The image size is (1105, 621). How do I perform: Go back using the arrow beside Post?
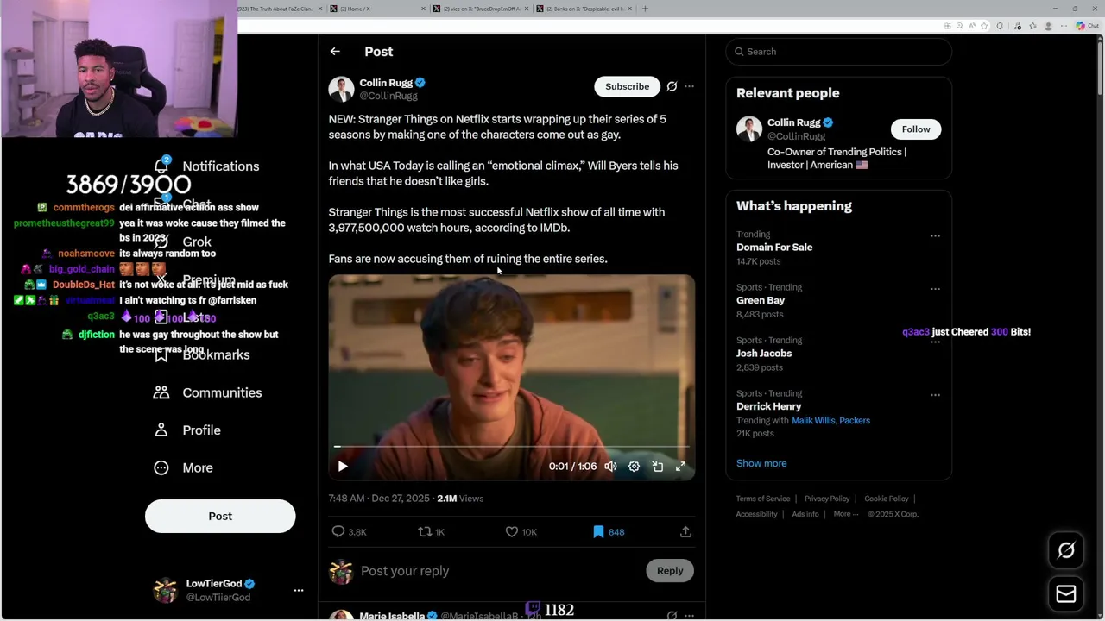335,52
